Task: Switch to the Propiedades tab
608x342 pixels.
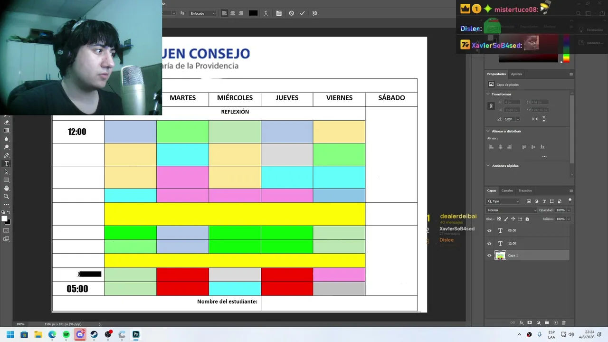Action: pyautogui.click(x=496, y=74)
